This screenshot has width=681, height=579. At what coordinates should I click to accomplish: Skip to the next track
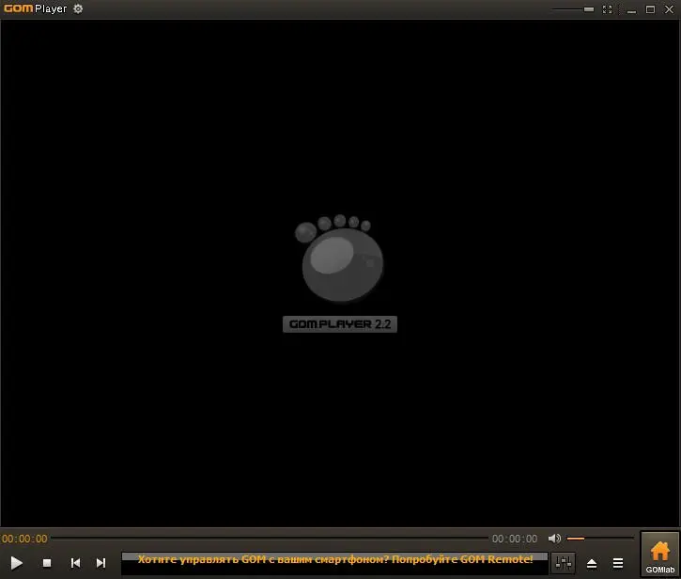pyautogui.click(x=101, y=563)
